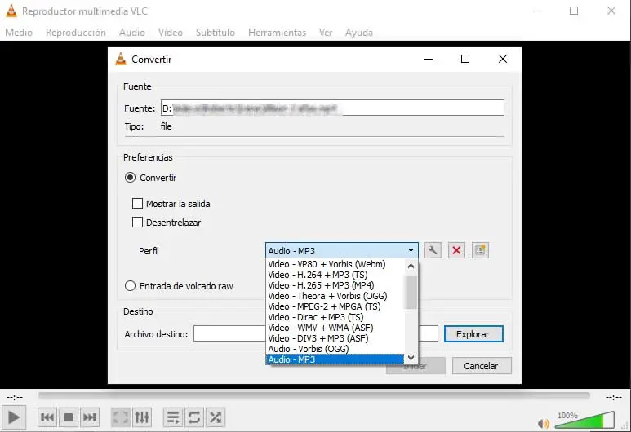Click profile list scroll down arrow
The image size is (631, 432).
point(411,357)
